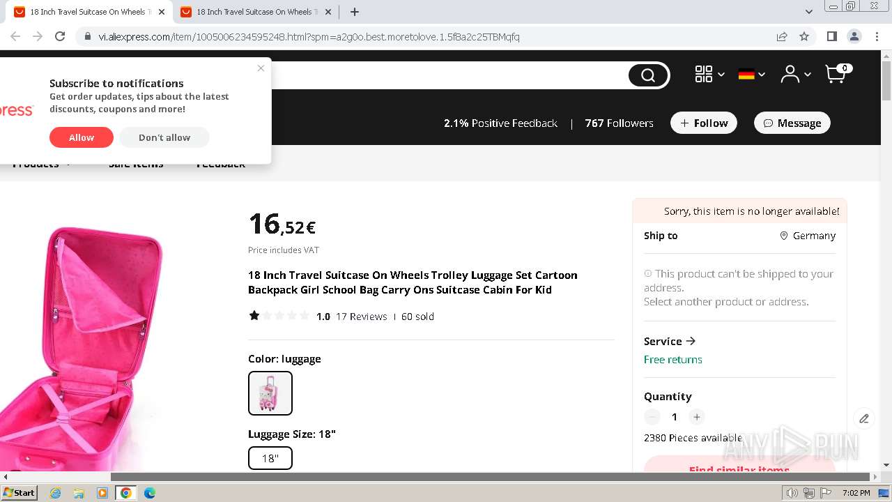Screen dimensions: 892x502
Task: Decrease quantity with minus button
Action: [652, 417]
